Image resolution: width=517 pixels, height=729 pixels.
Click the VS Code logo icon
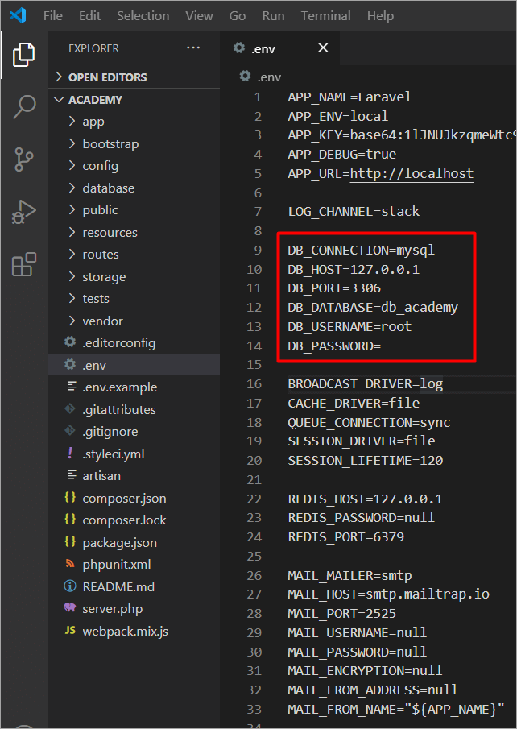(18, 15)
